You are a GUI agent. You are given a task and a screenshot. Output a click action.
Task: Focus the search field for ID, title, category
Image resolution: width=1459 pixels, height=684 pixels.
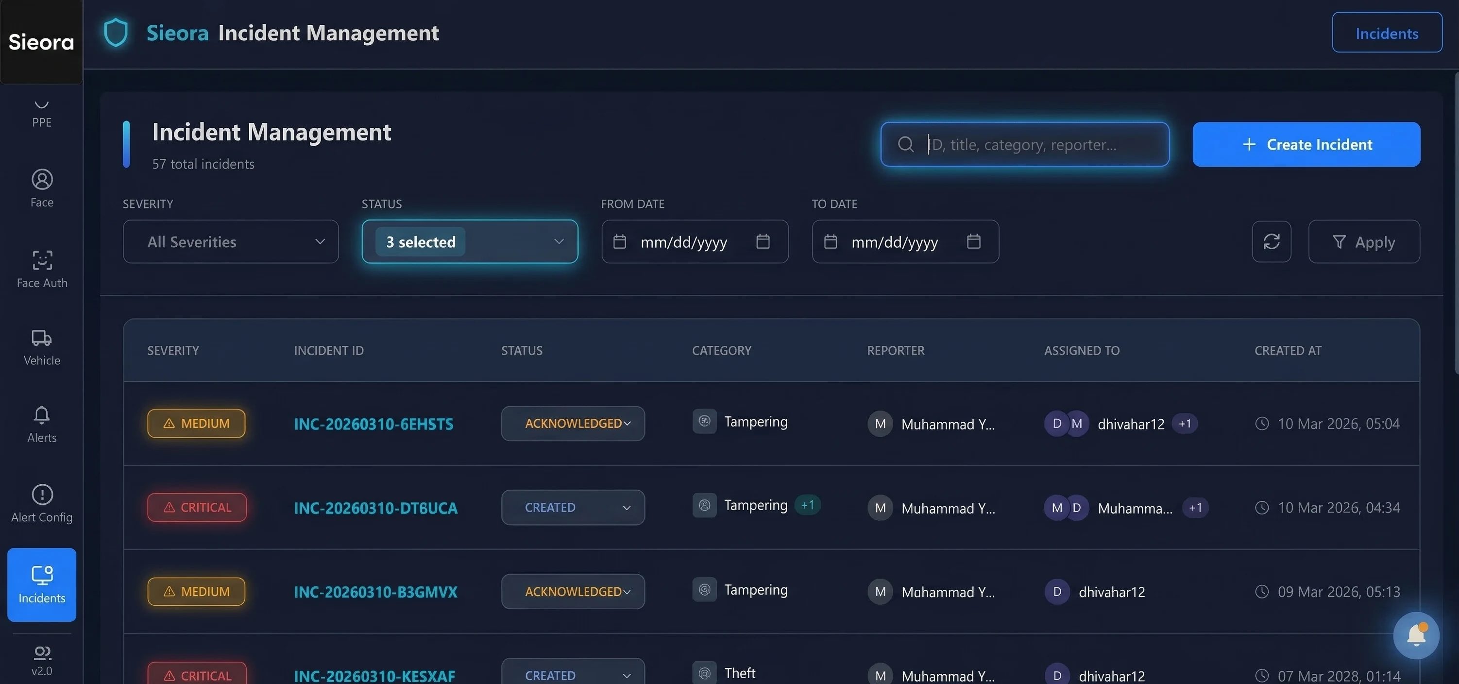coord(1025,144)
